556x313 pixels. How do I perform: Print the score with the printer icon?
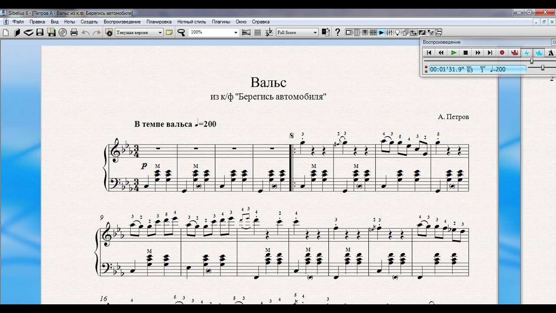click(74, 32)
